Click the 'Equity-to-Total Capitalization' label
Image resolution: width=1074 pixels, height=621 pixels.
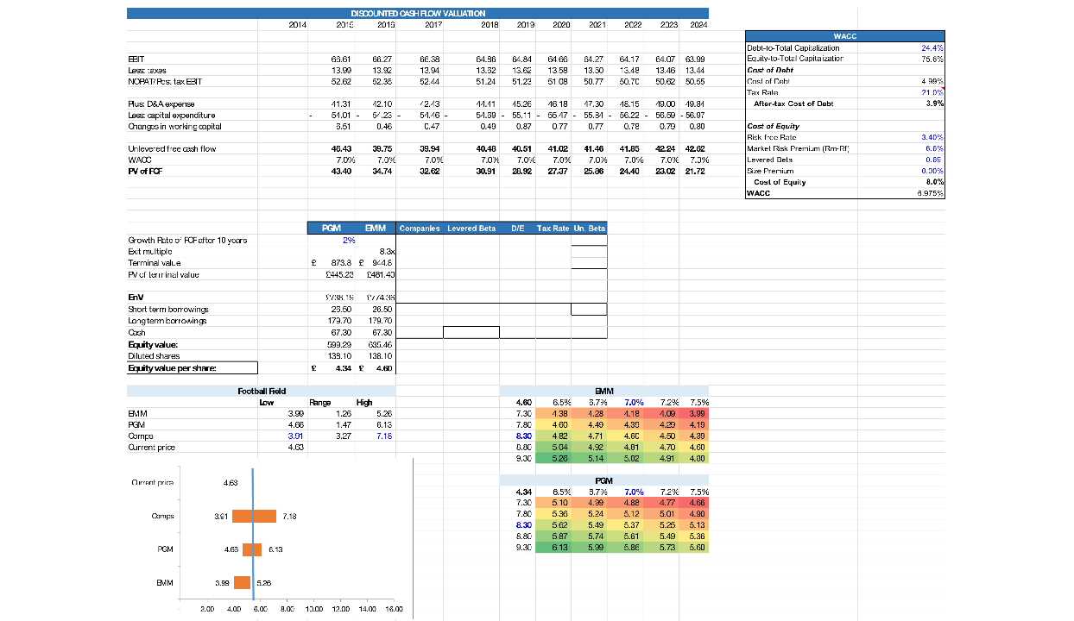click(x=794, y=58)
